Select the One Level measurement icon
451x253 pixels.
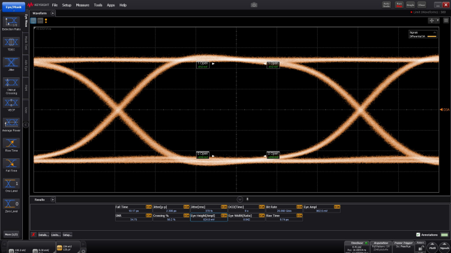click(10, 183)
